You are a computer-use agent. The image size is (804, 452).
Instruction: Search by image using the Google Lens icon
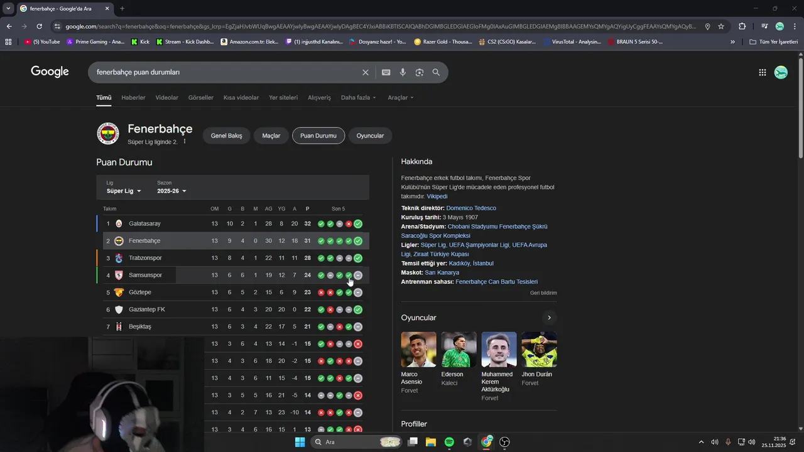click(x=420, y=72)
